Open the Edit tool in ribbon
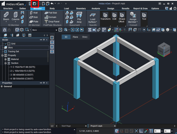The width and height of the screenshot is (177, 134). tap(114, 16)
